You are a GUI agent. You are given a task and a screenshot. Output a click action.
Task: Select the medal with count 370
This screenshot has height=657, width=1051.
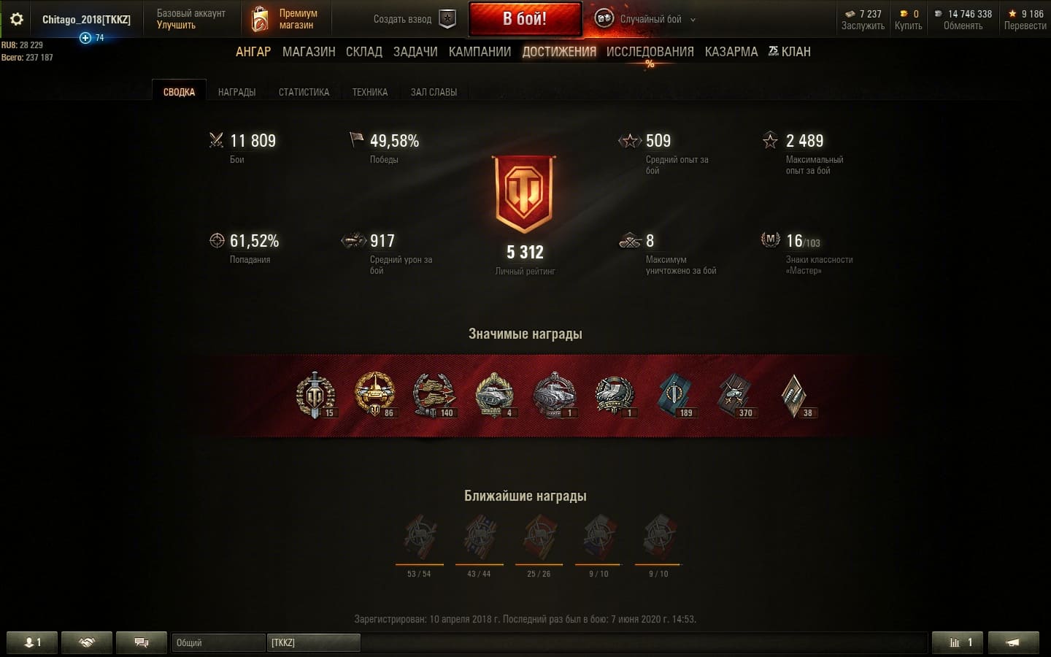pyautogui.click(x=736, y=396)
